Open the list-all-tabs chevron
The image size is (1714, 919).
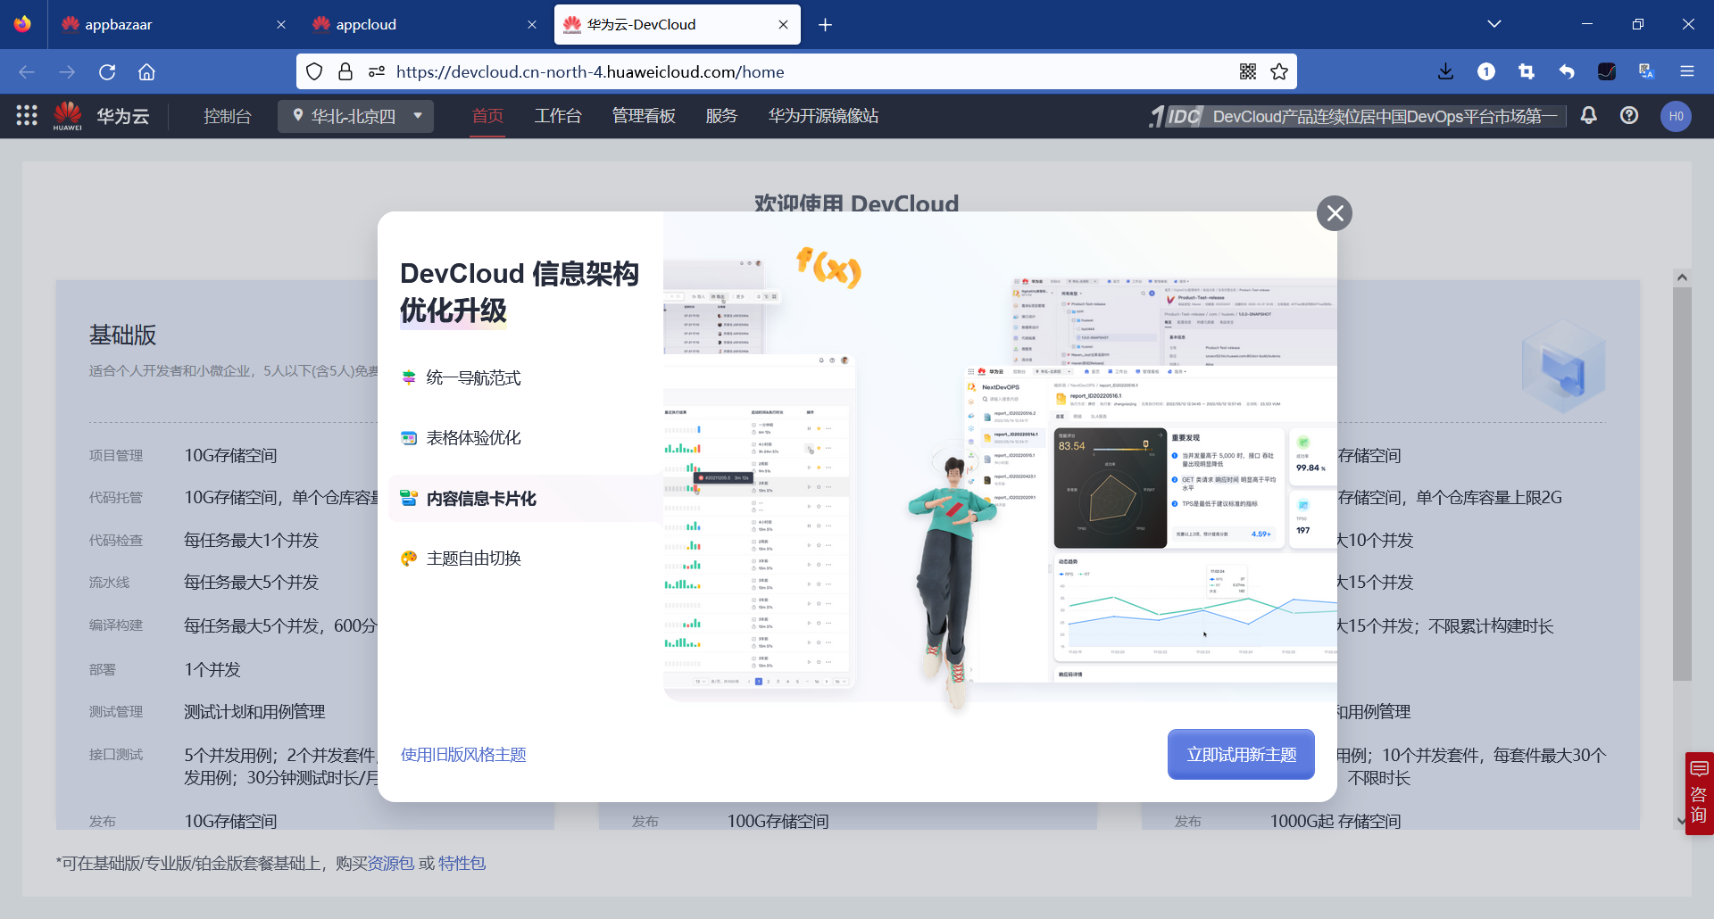(x=1495, y=24)
